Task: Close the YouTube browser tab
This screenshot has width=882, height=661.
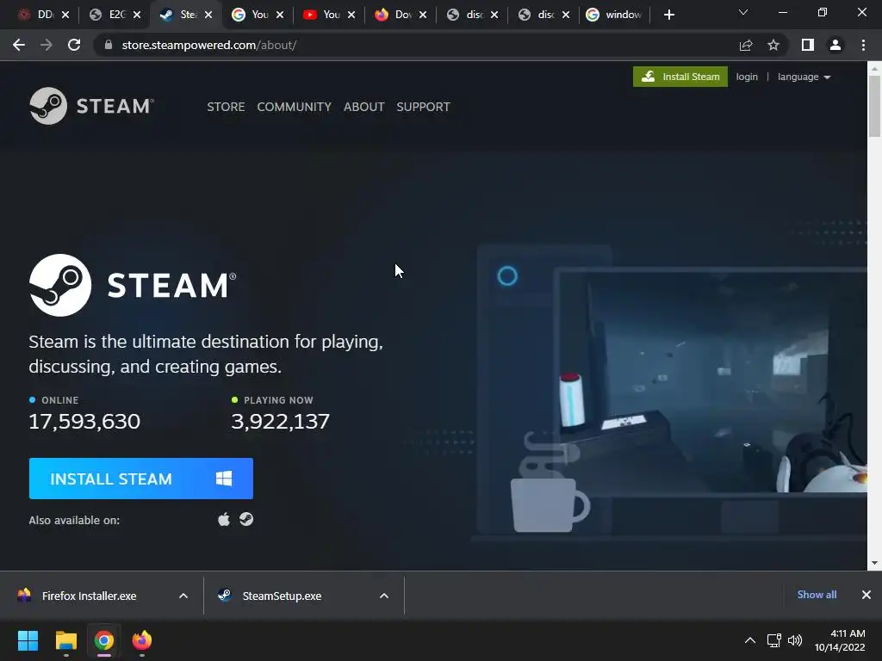Action: (x=351, y=15)
